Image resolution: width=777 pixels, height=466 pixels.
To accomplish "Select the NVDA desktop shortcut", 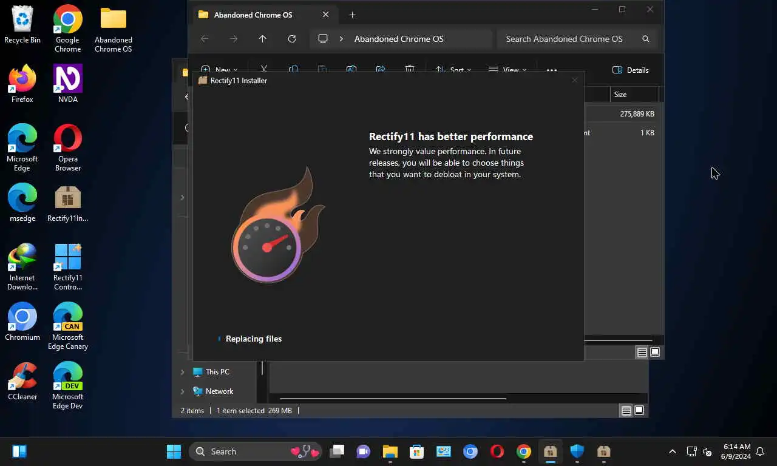I will click(x=68, y=84).
